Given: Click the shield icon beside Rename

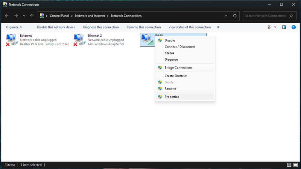Looking at the screenshot, I should point(160,88).
